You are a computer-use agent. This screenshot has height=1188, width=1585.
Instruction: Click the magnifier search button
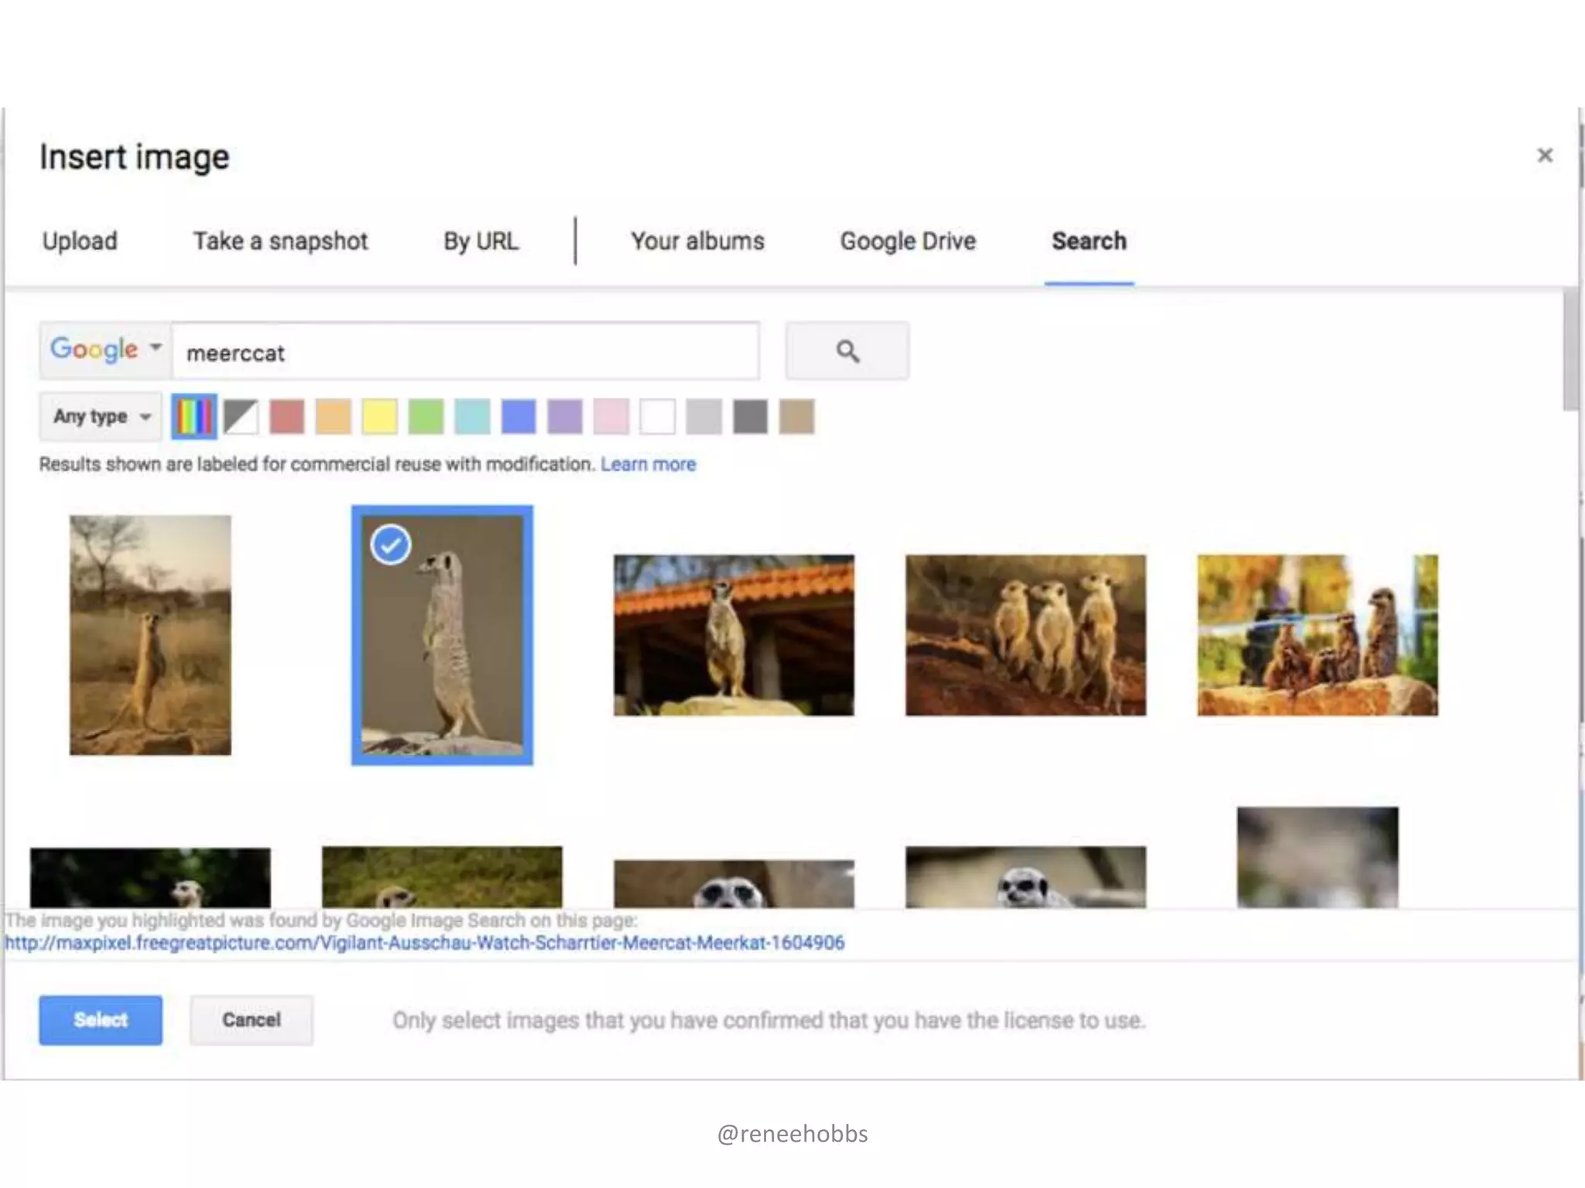coord(847,351)
